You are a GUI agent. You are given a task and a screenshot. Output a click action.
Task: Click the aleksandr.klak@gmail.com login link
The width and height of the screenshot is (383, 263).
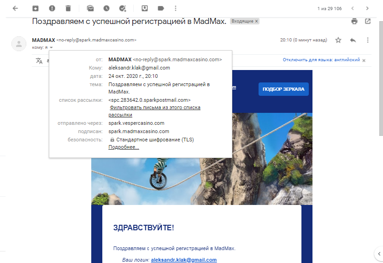[184, 260]
